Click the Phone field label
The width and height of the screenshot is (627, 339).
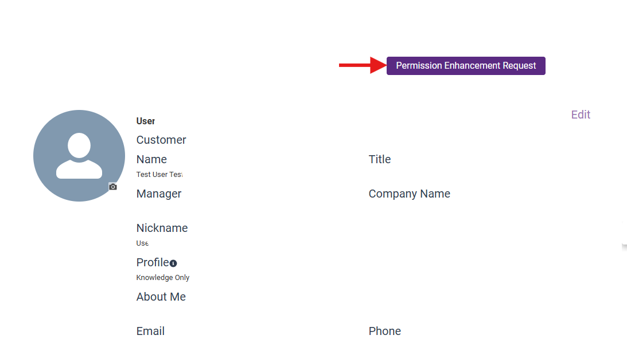pyautogui.click(x=384, y=331)
